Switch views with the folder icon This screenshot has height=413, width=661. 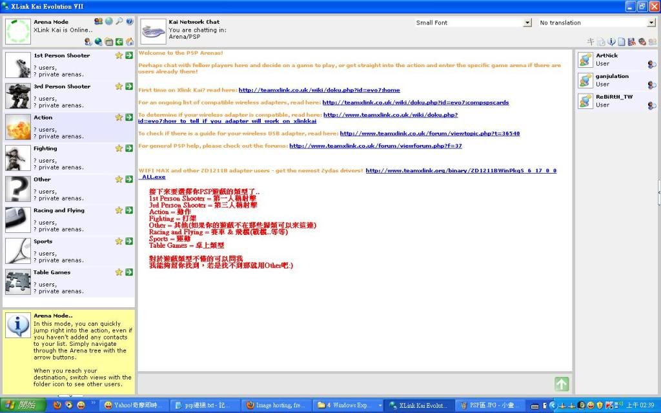(x=108, y=41)
